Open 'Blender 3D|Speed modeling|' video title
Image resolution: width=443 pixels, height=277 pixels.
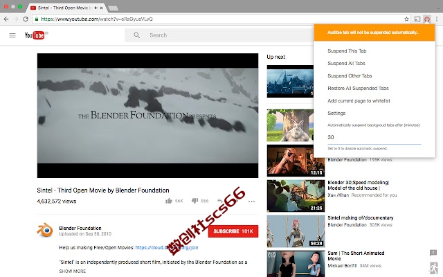pos(359,185)
